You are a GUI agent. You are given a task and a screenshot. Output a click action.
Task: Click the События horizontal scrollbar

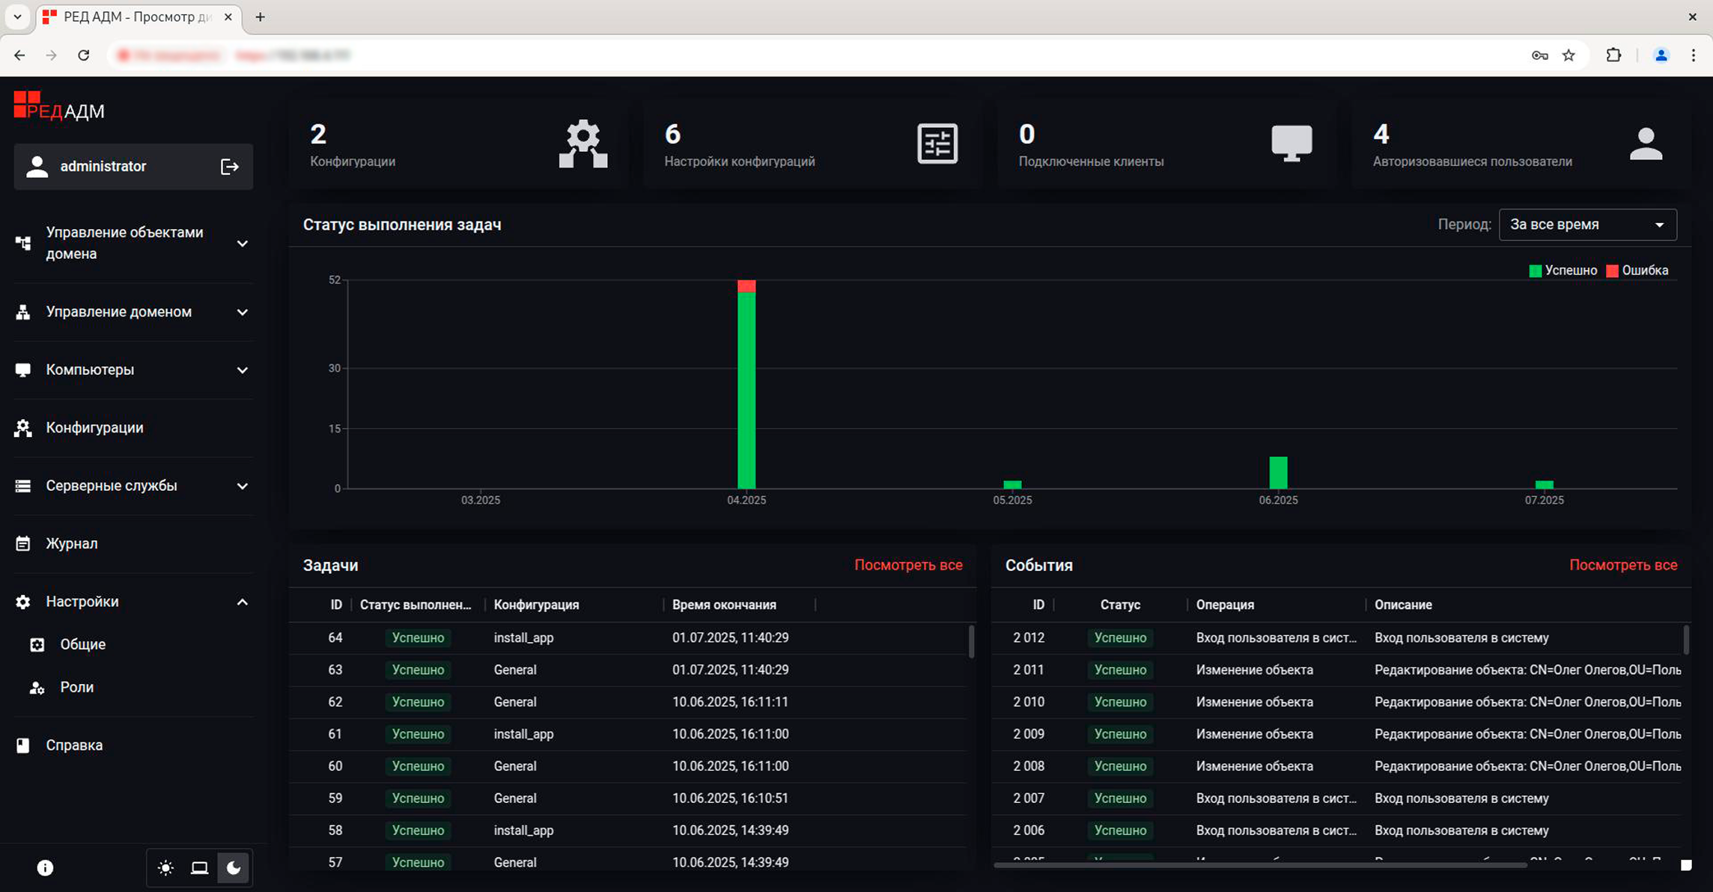click(x=1260, y=865)
